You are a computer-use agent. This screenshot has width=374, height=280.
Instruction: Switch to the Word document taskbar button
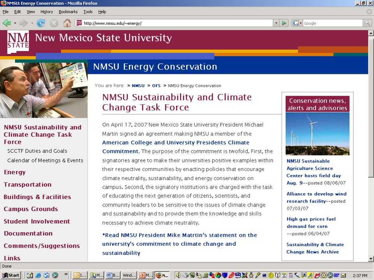[113, 275]
